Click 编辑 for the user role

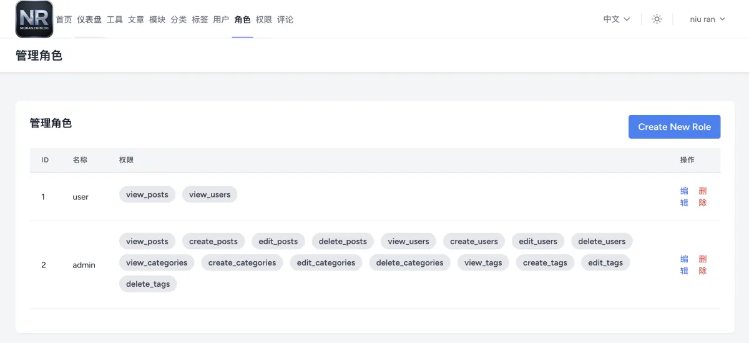[x=684, y=197]
